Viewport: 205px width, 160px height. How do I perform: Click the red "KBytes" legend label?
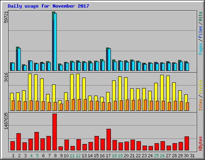[201, 144]
